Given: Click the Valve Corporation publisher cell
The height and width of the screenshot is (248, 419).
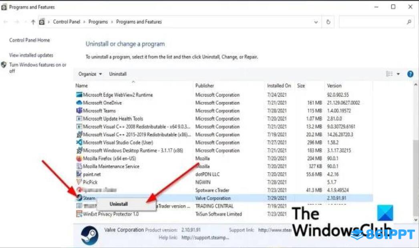Looking at the screenshot, I should (x=213, y=198).
